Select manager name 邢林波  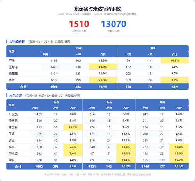(13, 153)
